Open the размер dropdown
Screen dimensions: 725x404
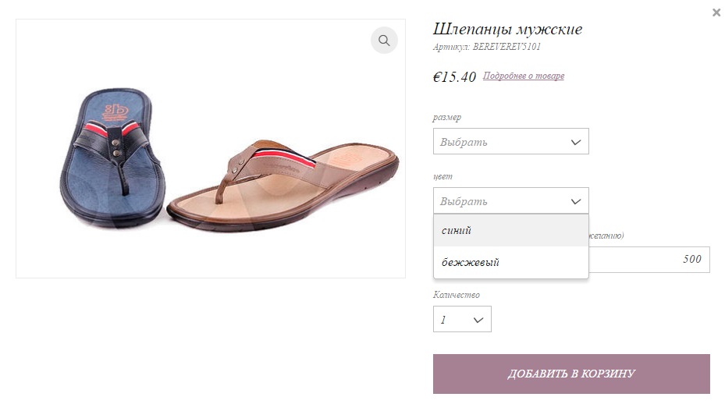[x=511, y=141]
